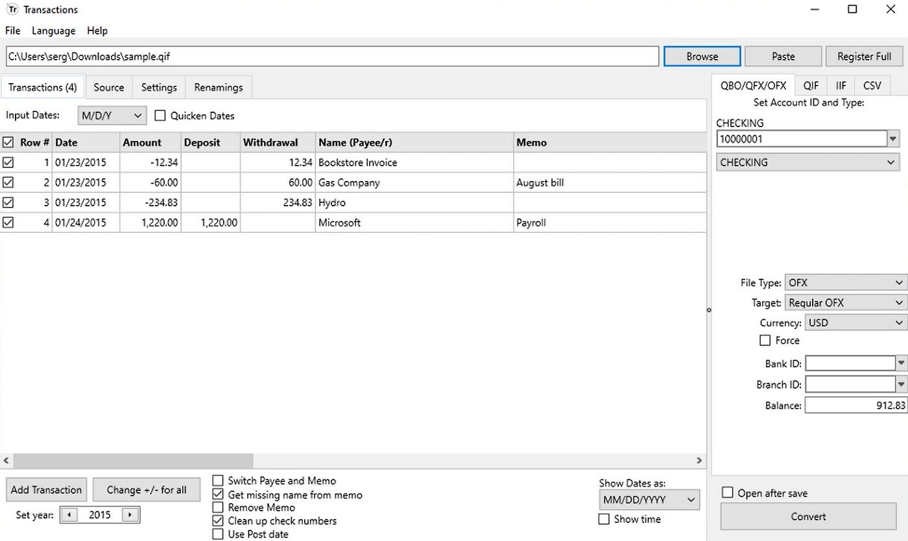
Task: Increase year with right stepper arrow
Action: click(x=130, y=515)
